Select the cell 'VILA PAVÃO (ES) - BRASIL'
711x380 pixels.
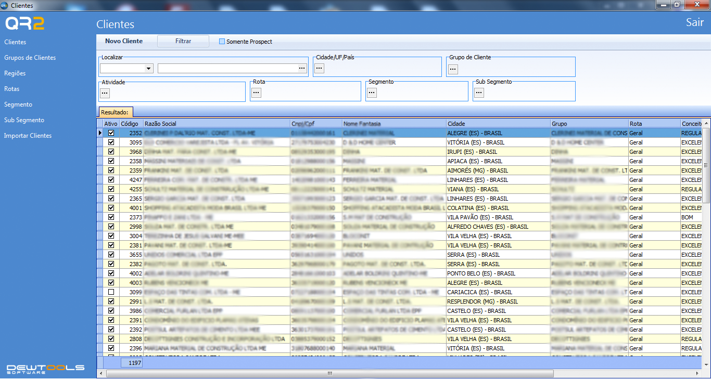point(498,217)
